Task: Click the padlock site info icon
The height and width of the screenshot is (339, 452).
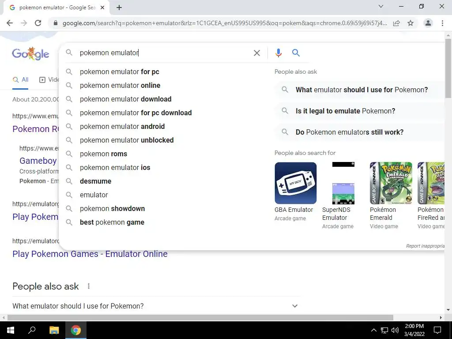Action: coord(56,23)
